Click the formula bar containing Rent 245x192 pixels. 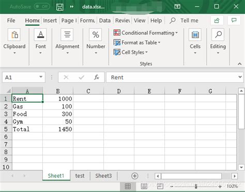point(172,77)
